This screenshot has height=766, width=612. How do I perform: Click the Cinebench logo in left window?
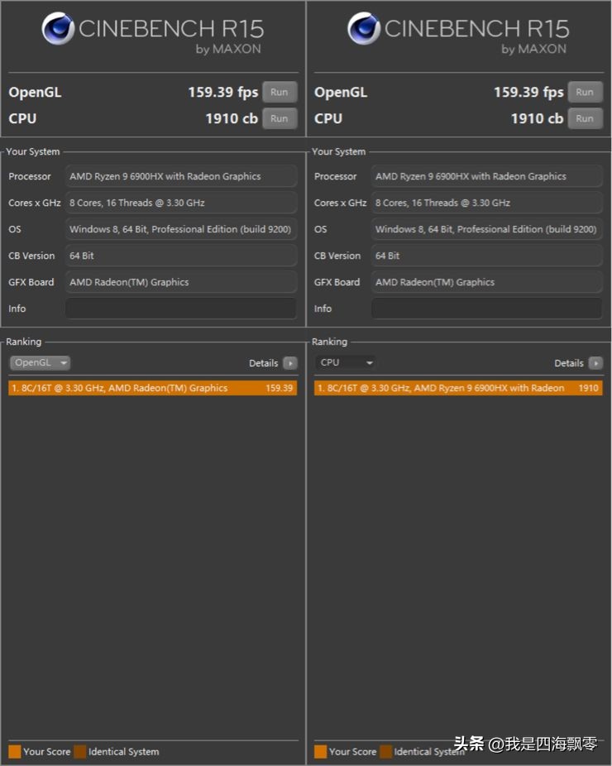(x=58, y=28)
